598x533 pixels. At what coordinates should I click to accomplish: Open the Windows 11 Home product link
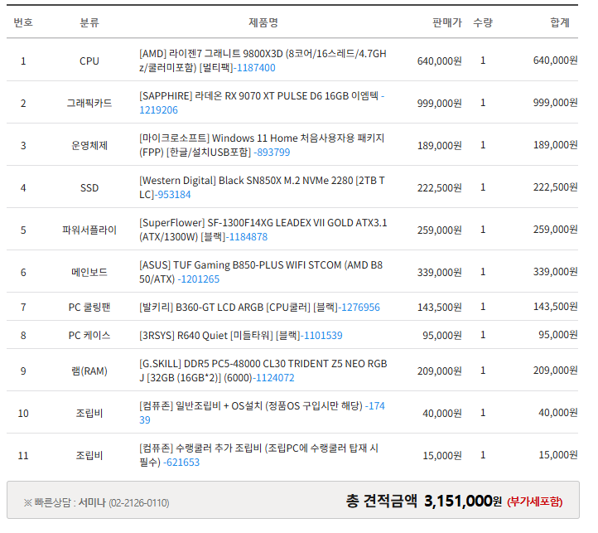[262, 145]
